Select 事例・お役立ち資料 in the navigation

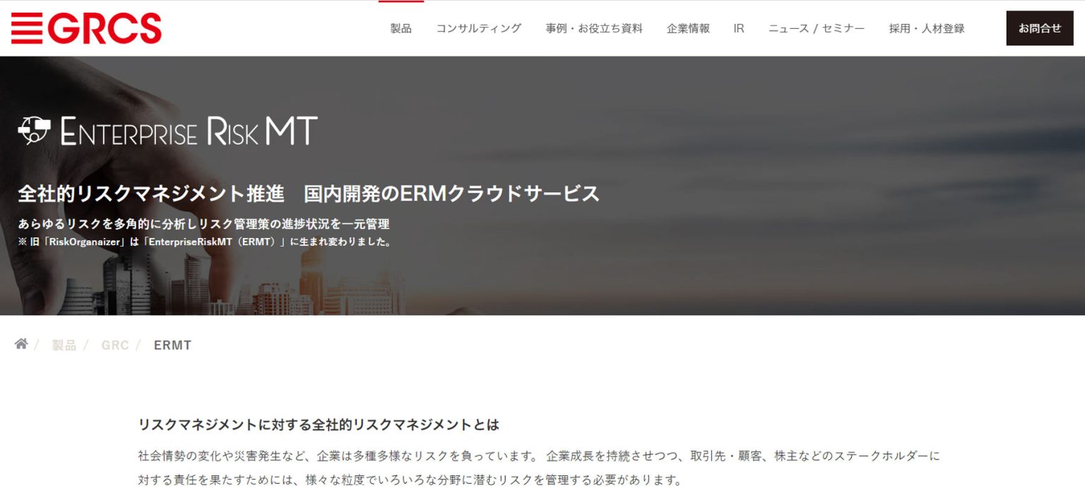click(594, 28)
